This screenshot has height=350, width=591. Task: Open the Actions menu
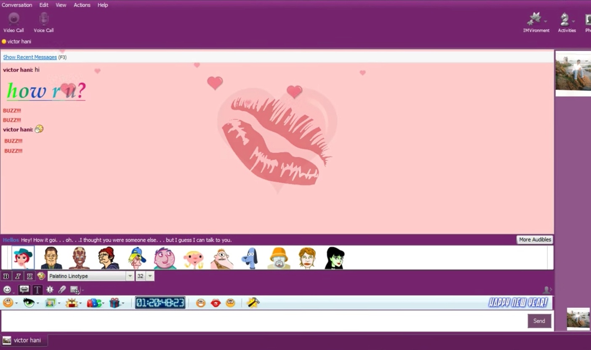(x=82, y=5)
